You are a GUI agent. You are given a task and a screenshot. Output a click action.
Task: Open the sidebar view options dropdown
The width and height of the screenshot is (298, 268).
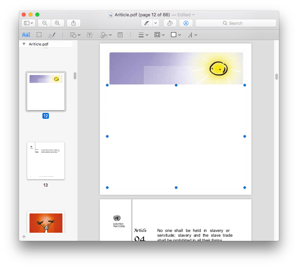tap(29, 23)
